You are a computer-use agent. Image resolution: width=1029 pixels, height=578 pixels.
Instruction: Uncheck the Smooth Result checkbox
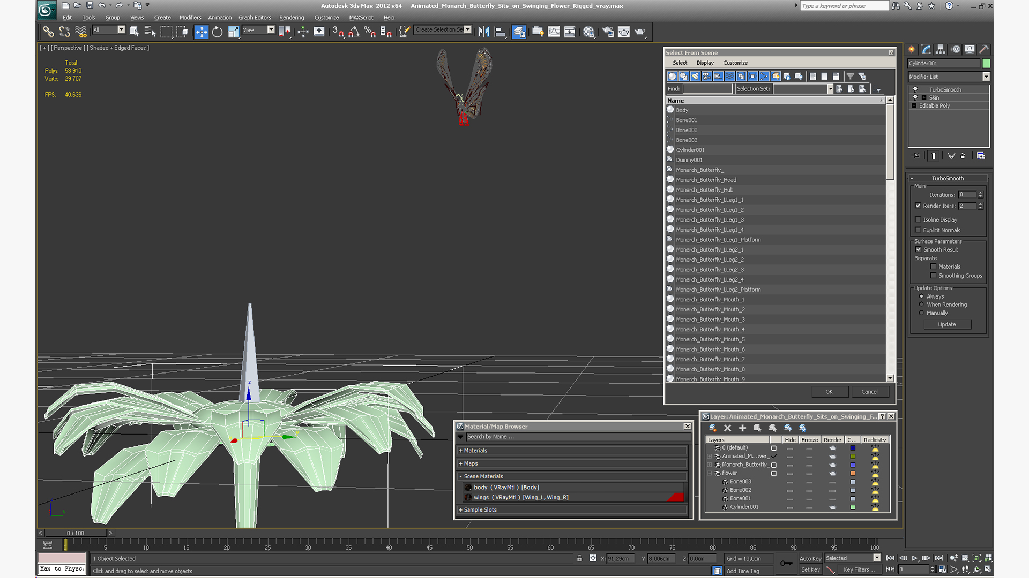click(918, 250)
